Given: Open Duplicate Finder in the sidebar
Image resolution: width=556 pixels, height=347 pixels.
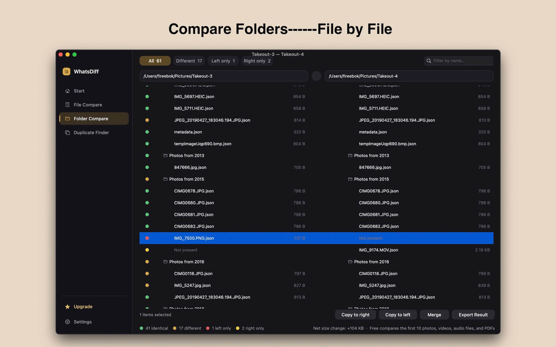Looking at the screenshot, I should tap(94, 132).
